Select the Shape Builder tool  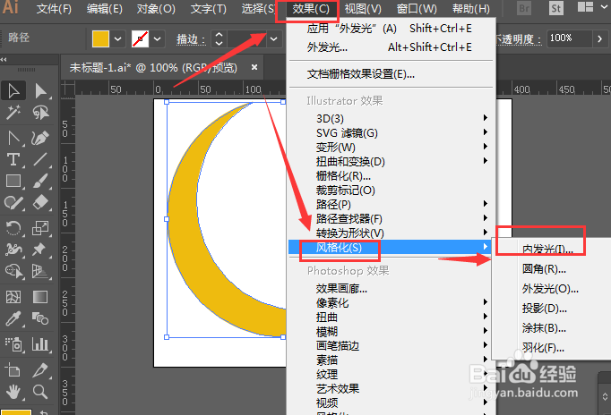13,271
